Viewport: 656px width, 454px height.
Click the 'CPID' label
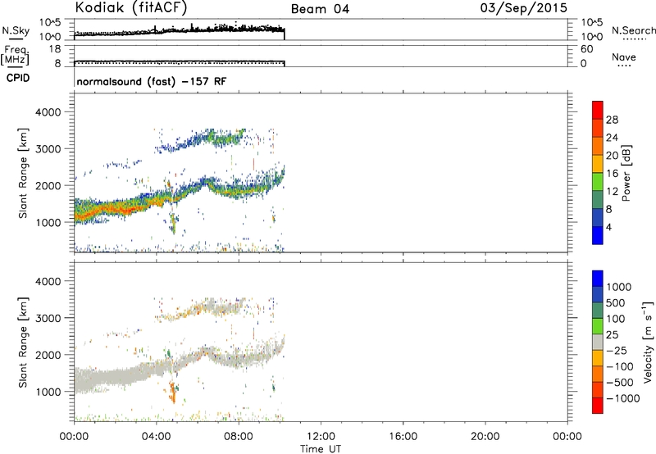tap(18, 78)
